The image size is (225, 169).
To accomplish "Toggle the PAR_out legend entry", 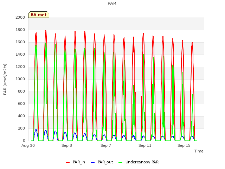I will 102,162.
